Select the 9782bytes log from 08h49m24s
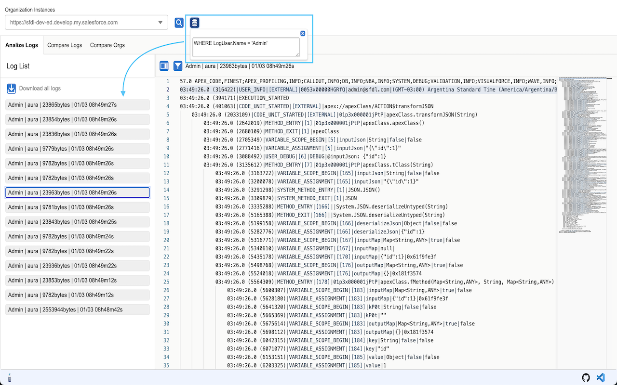617x385 pixels. click(x=78, y=237)
